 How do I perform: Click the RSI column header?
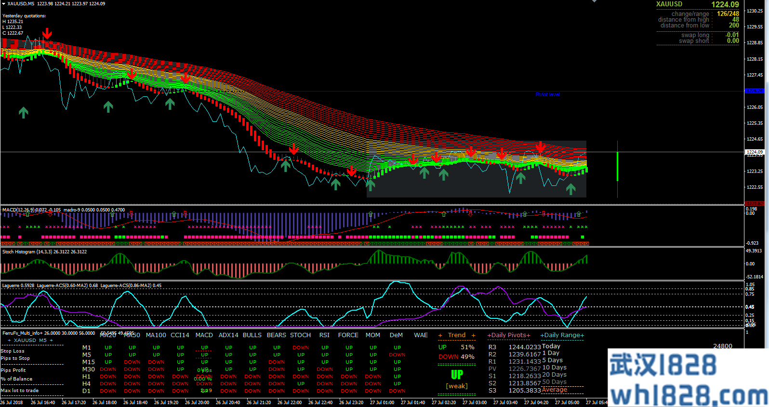click(x=325, y=335)
